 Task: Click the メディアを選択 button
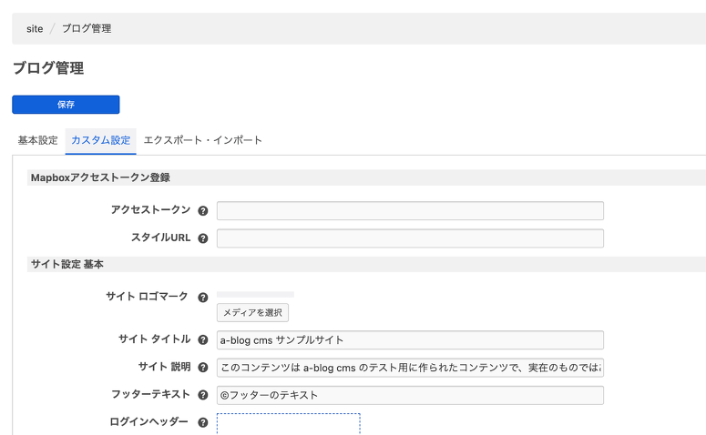click(x=252, y=313)
